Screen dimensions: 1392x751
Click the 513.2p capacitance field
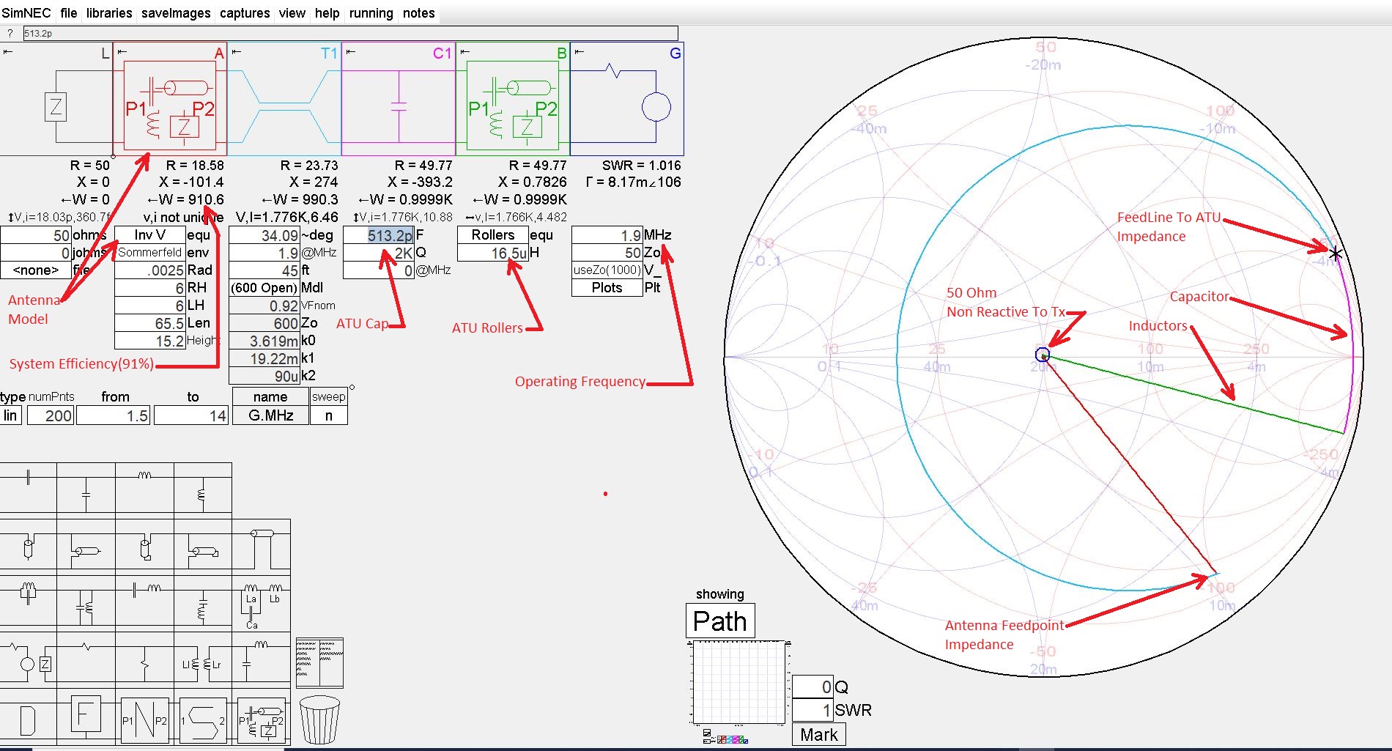click(x=380, y=235)
